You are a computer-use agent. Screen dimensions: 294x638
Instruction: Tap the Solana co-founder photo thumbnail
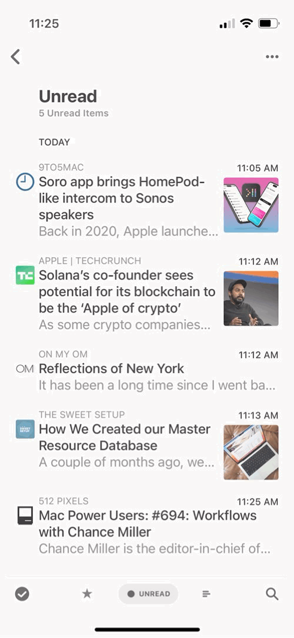pos(251,298)
